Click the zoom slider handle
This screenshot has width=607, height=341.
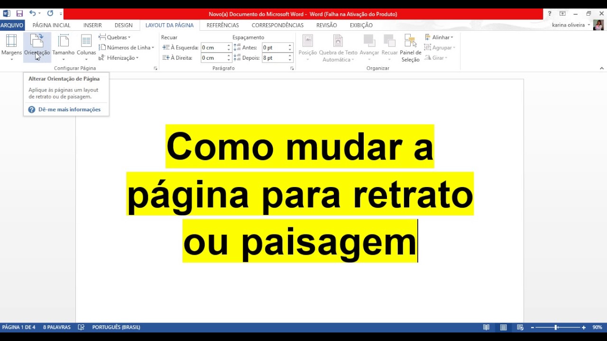click(556, 327)
